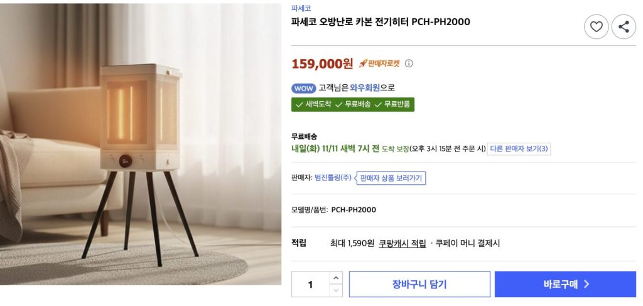Click the share icon button
The image size is (643, 306).
click(x=624, y=26)
